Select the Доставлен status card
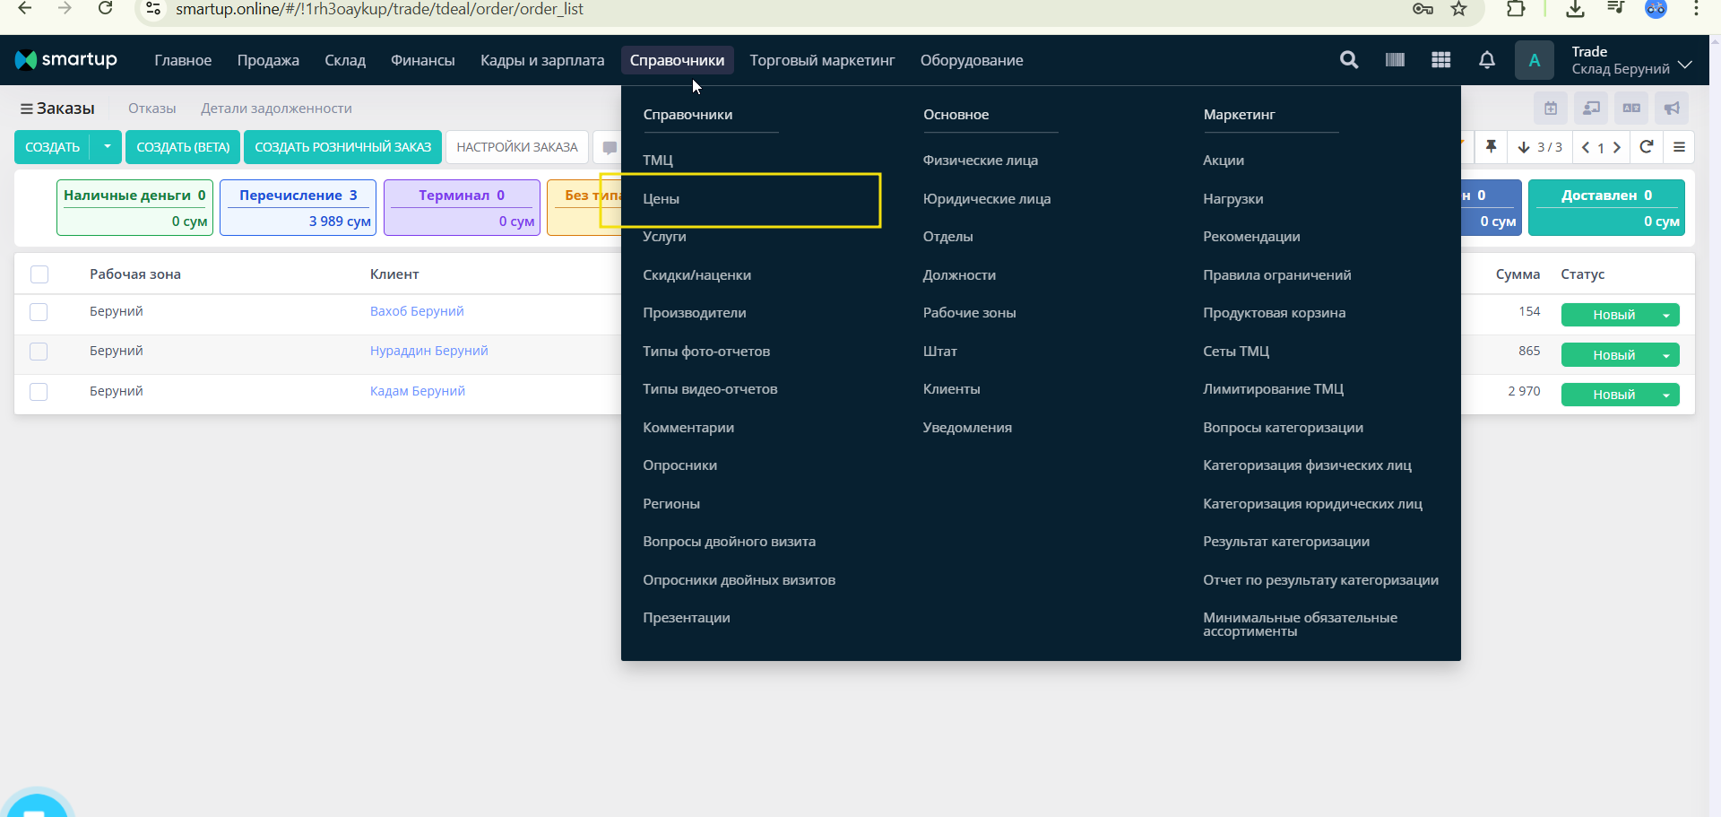Image resolution: width=1721 pixels, height=817 pixels. pyautogui.click(x=1606, y=208)
